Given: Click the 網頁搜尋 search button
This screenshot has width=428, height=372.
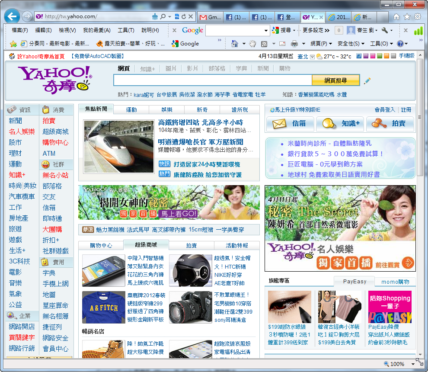Looking at the screenshot, I should pos(335,80).
